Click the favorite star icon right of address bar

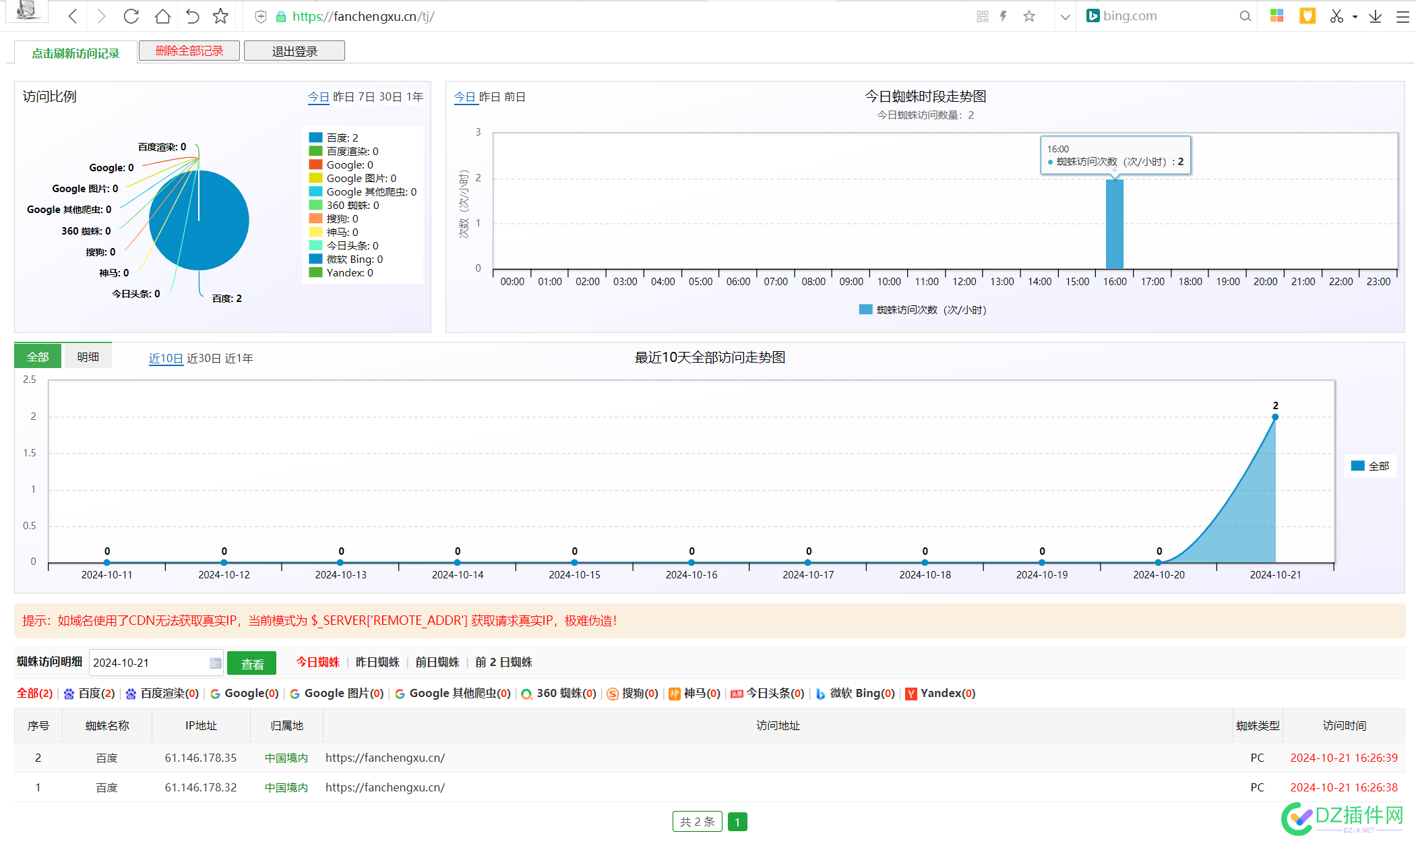pos(1028,16)
